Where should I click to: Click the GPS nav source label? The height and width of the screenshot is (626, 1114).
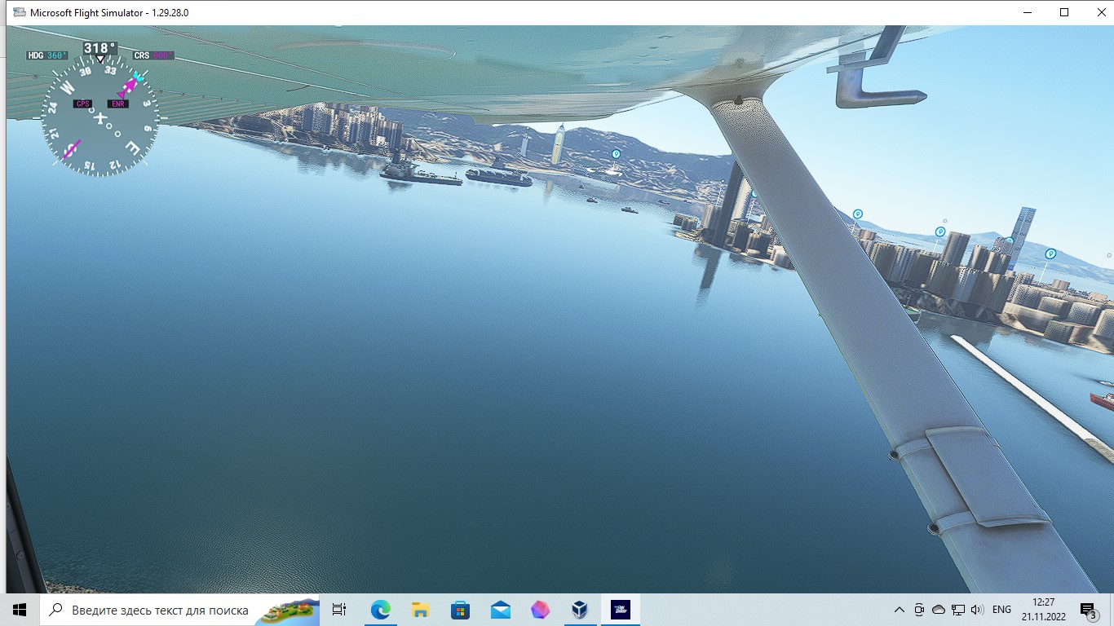tap(82, 104)
